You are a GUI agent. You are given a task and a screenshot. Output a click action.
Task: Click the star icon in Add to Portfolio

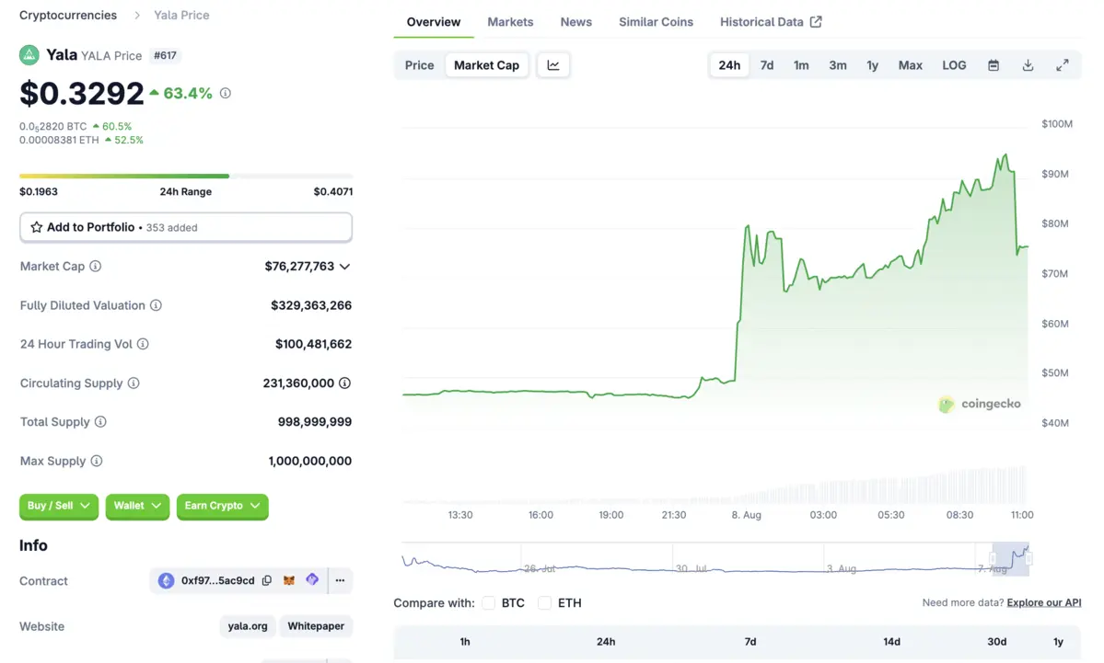click(37, 227)
